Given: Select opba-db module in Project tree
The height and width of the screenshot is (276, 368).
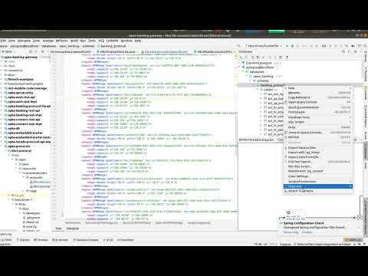Looking at the screenshot, I should coord(14,129).
